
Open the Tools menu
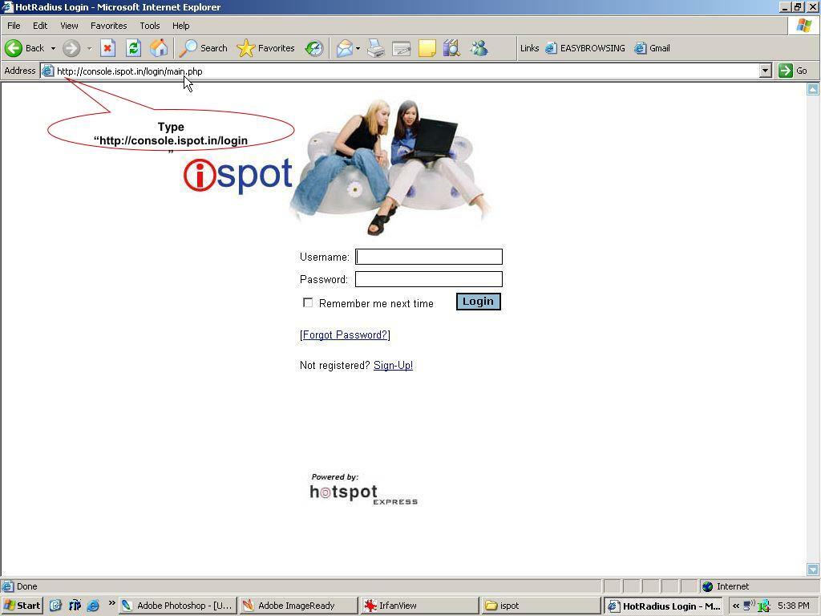149,26
